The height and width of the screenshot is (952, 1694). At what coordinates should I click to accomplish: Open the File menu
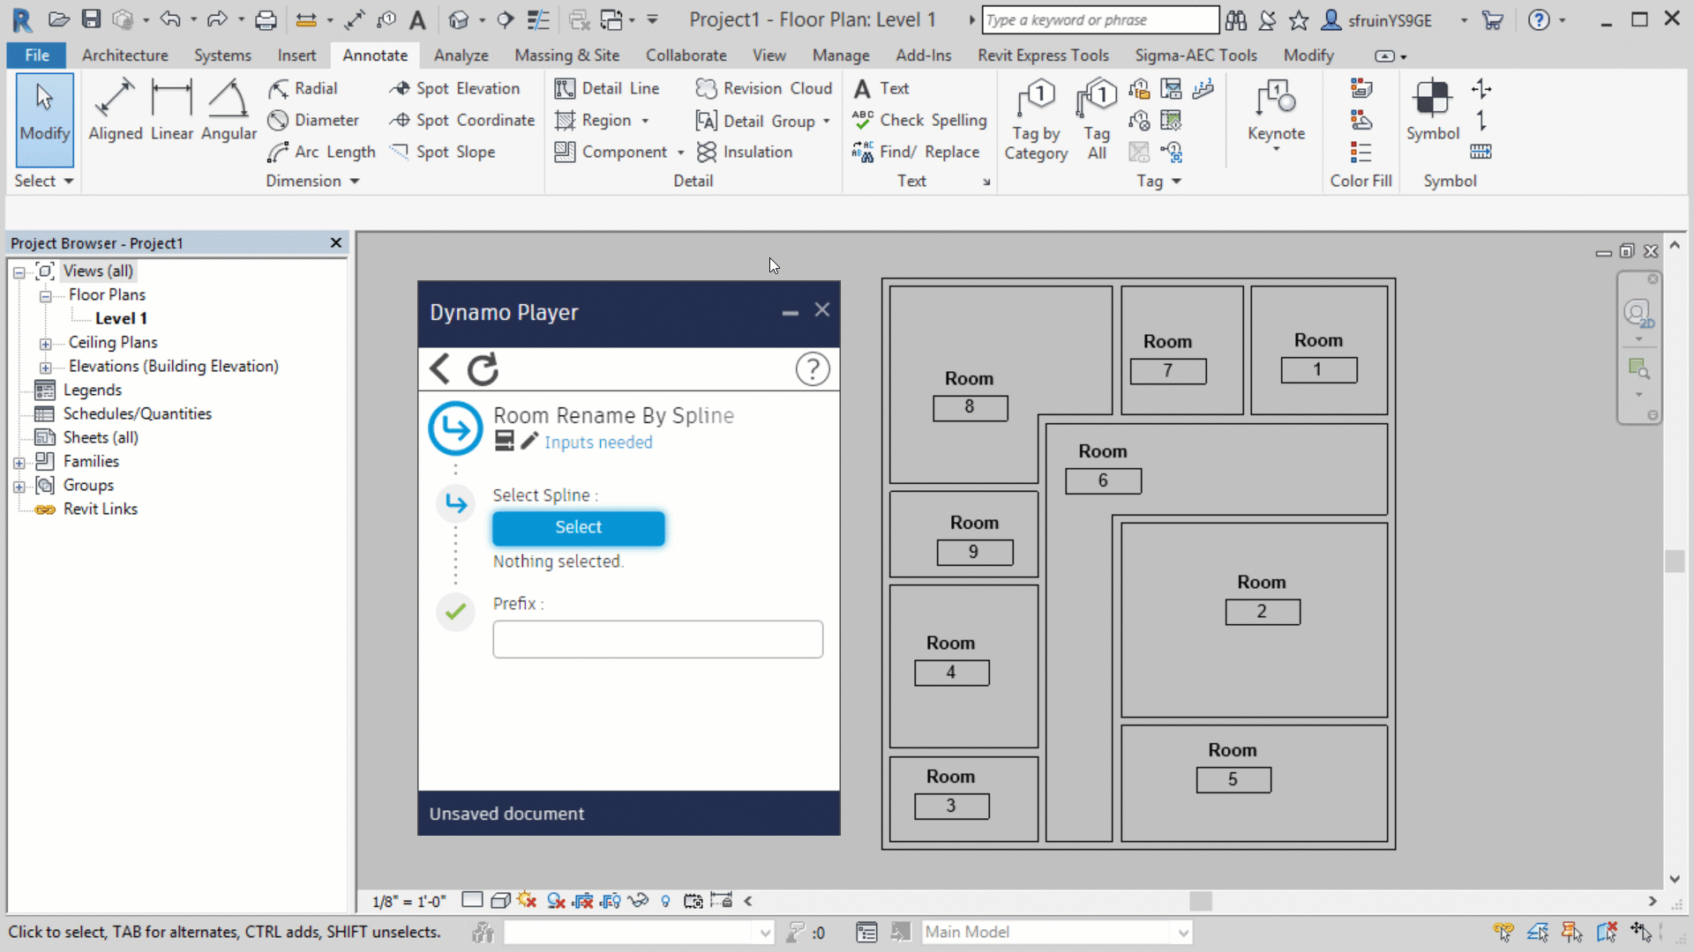pos(37,55)
